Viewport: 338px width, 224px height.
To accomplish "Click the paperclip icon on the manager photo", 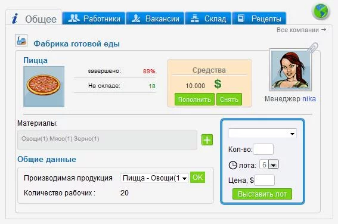I will (313, 47).
